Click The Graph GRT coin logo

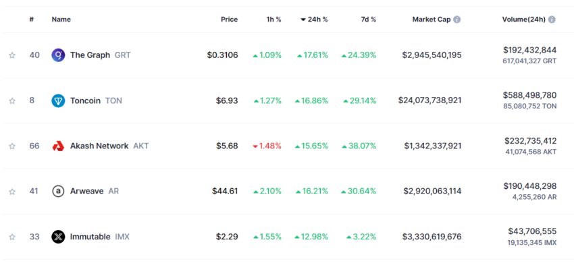[58, 55]
